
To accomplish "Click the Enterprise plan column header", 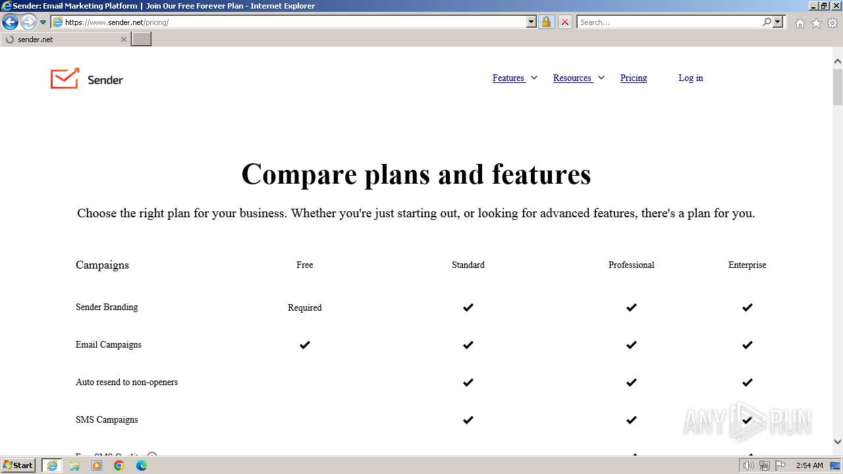I will [x=748, y=265].
